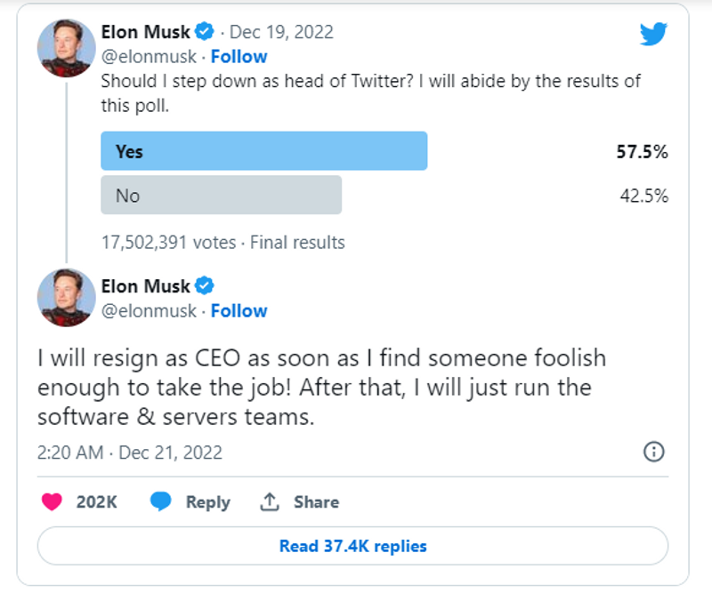Click Follow link in top tweet

coord(239,57)
